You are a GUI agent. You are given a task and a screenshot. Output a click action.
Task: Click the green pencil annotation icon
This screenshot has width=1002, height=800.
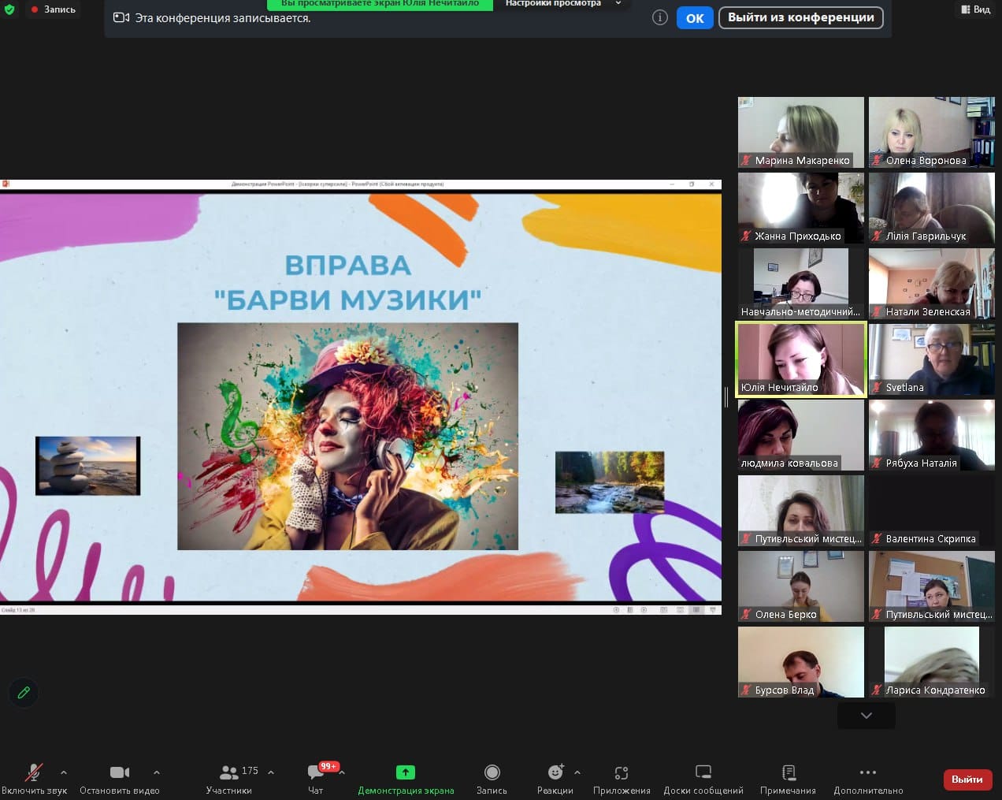tap(24, 692)
